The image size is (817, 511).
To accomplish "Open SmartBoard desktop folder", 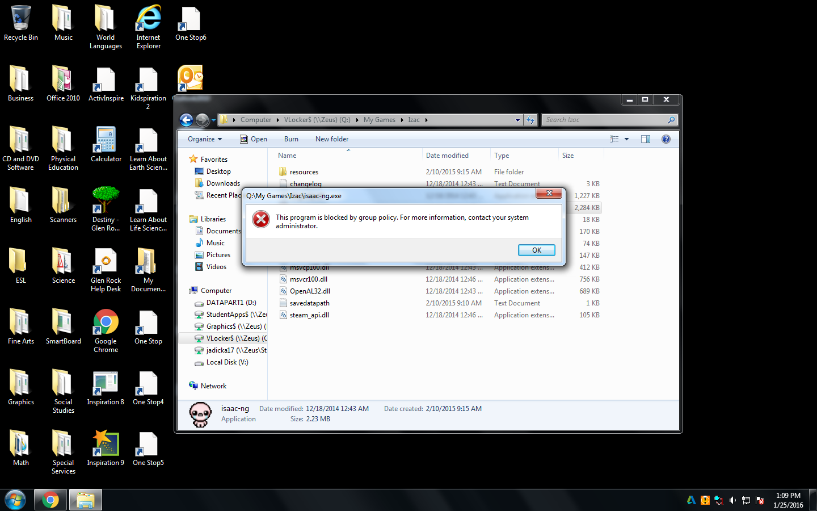I will (x=63, y=327).
